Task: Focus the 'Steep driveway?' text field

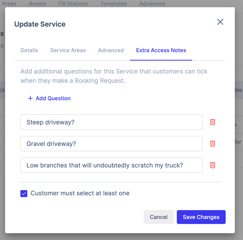Action: (x=111, y=122)
